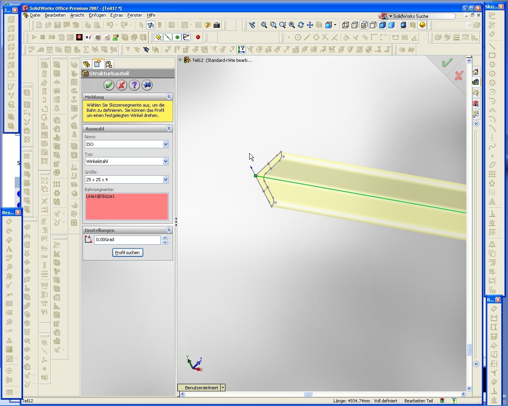
Task: Toggle shaded with edges display mode
Action: pos(382,25)
